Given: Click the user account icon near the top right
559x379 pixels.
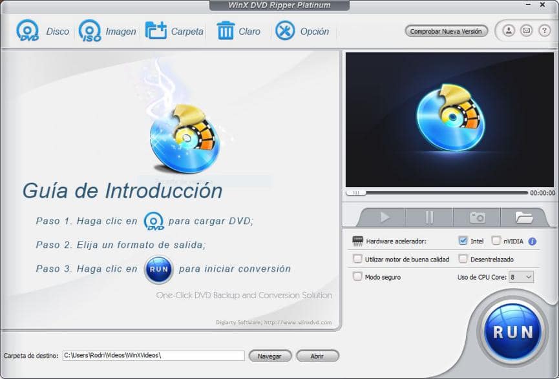Looking at the screenshot, I should coord(509,30).
